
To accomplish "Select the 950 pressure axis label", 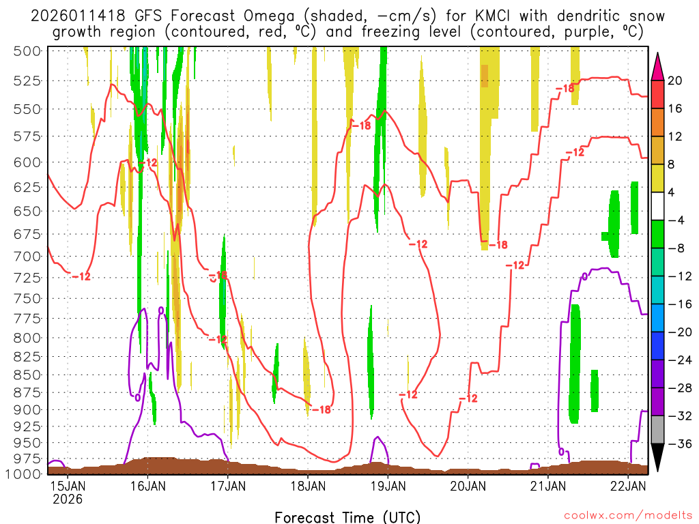I will click(27, 443).
